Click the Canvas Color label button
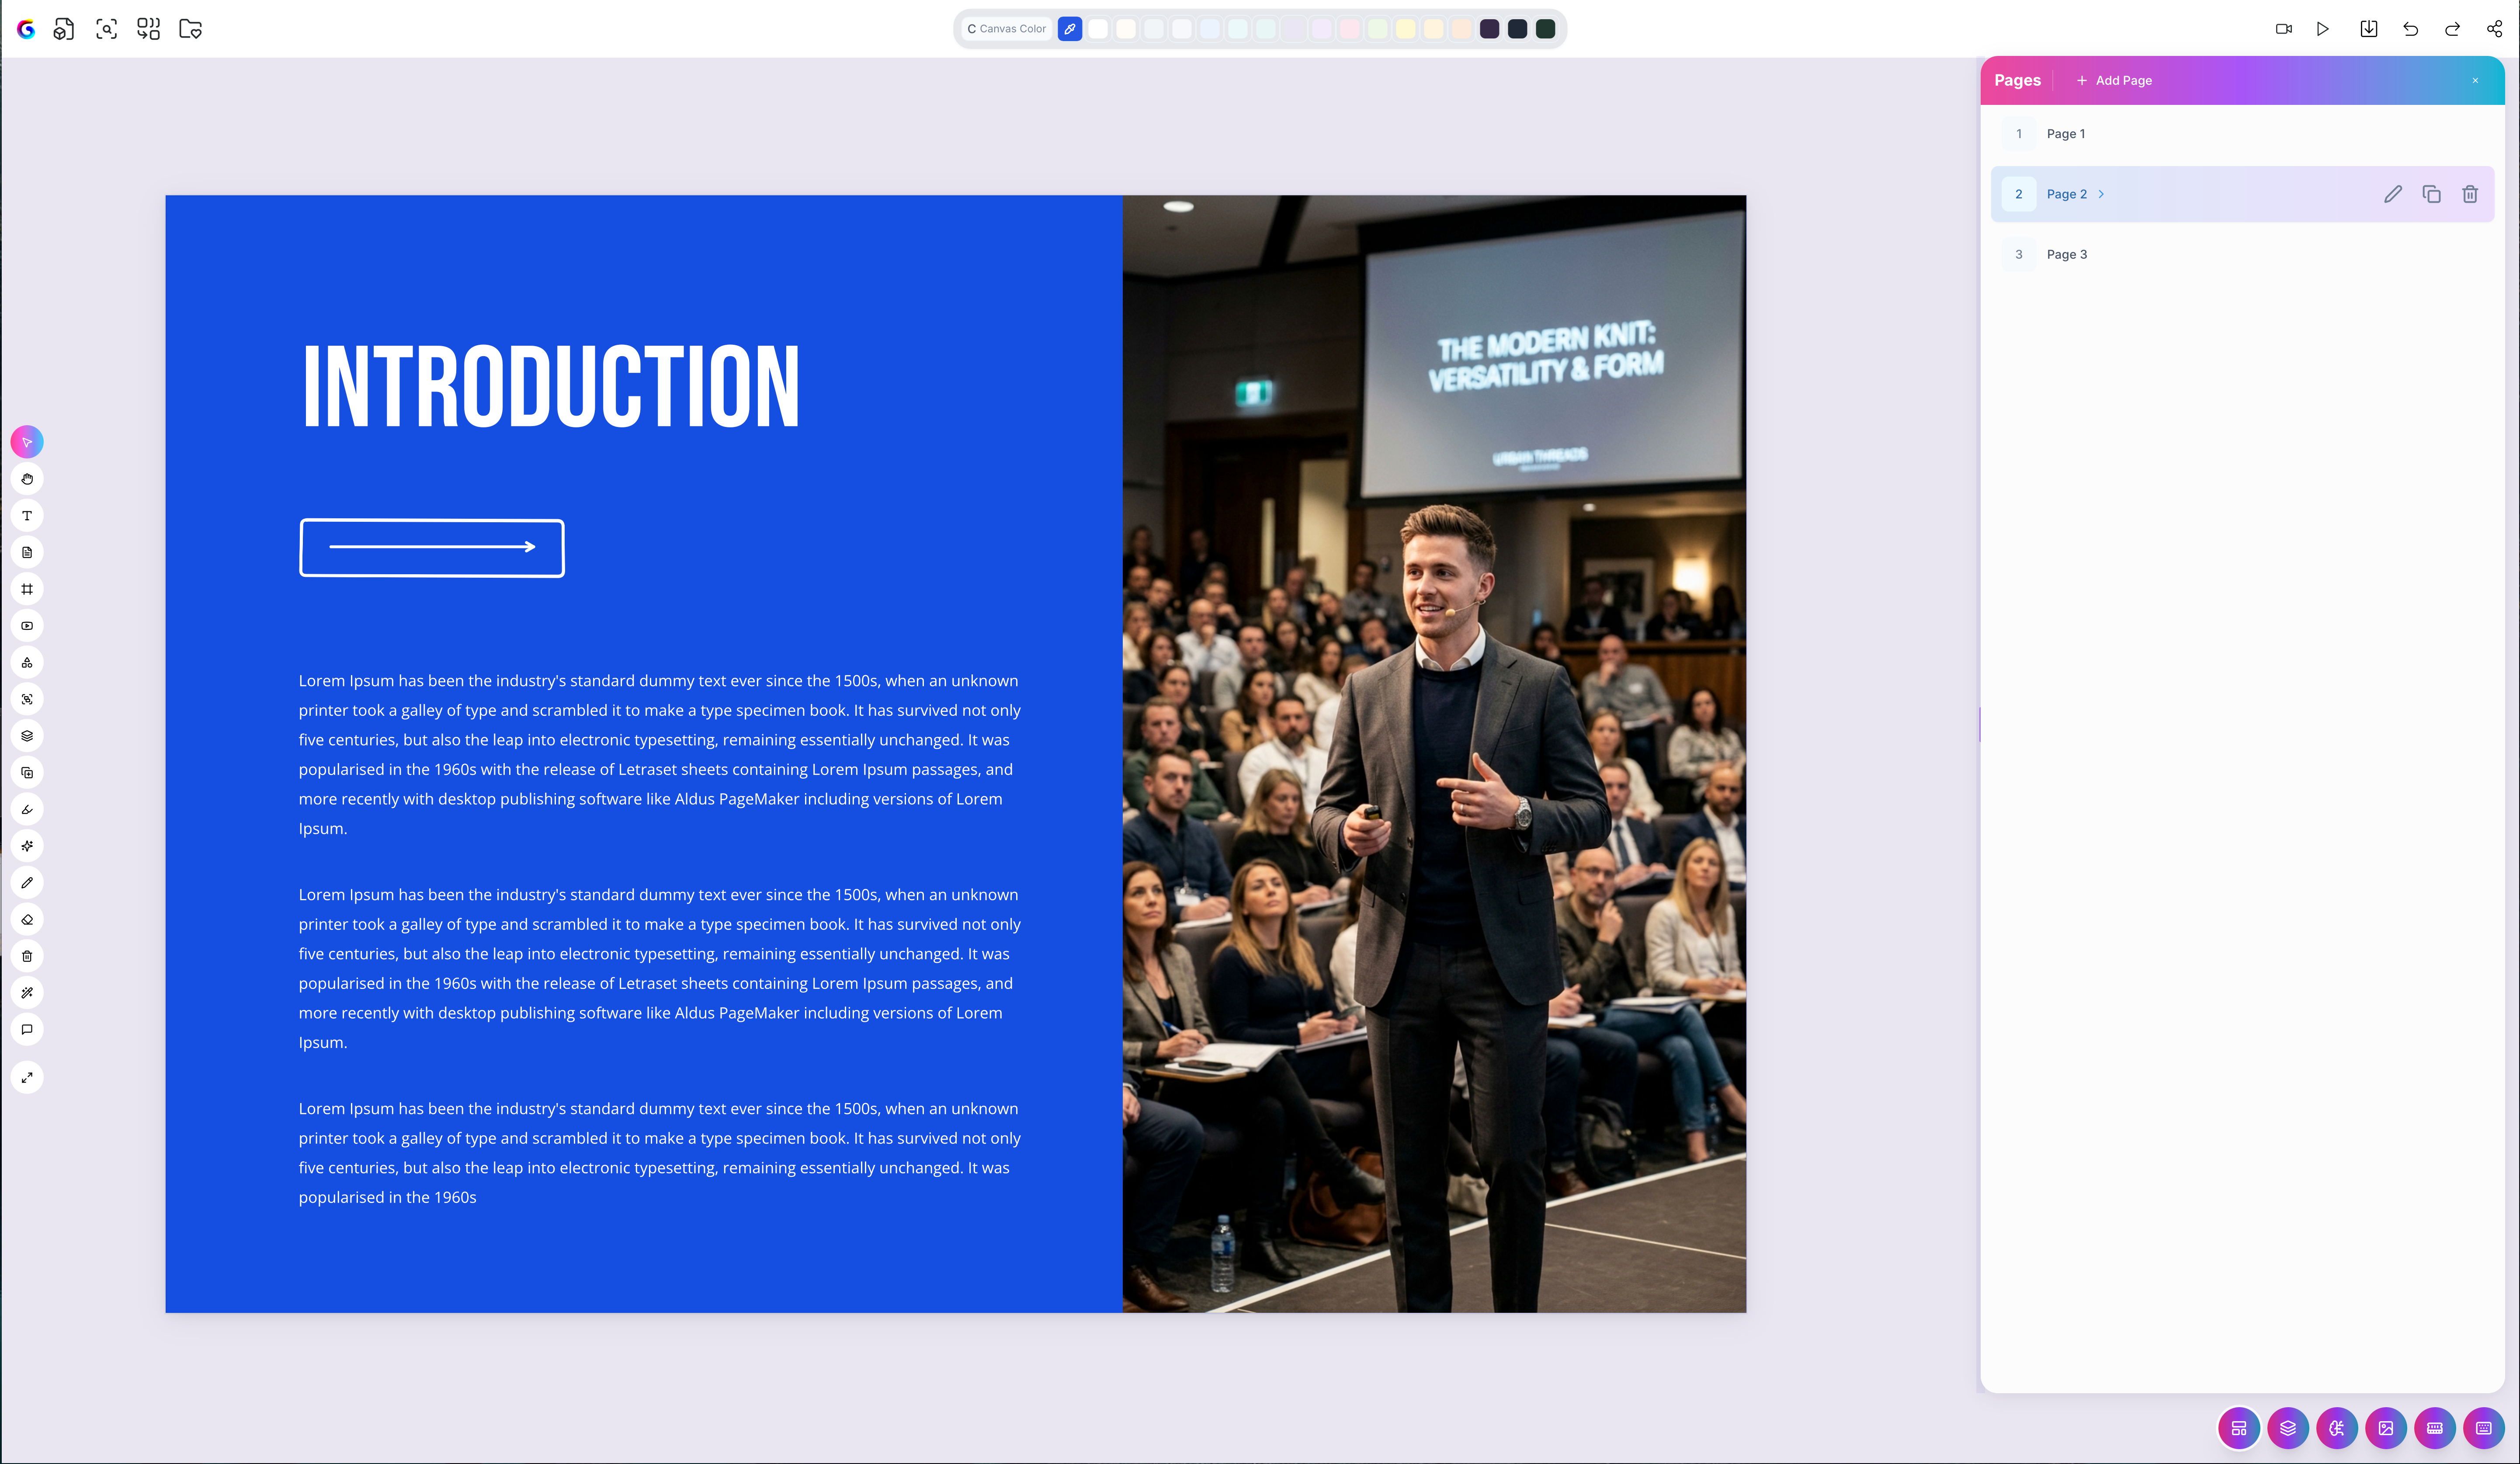Viewport: 2520px width, 1464px height. click(1007, 29)
